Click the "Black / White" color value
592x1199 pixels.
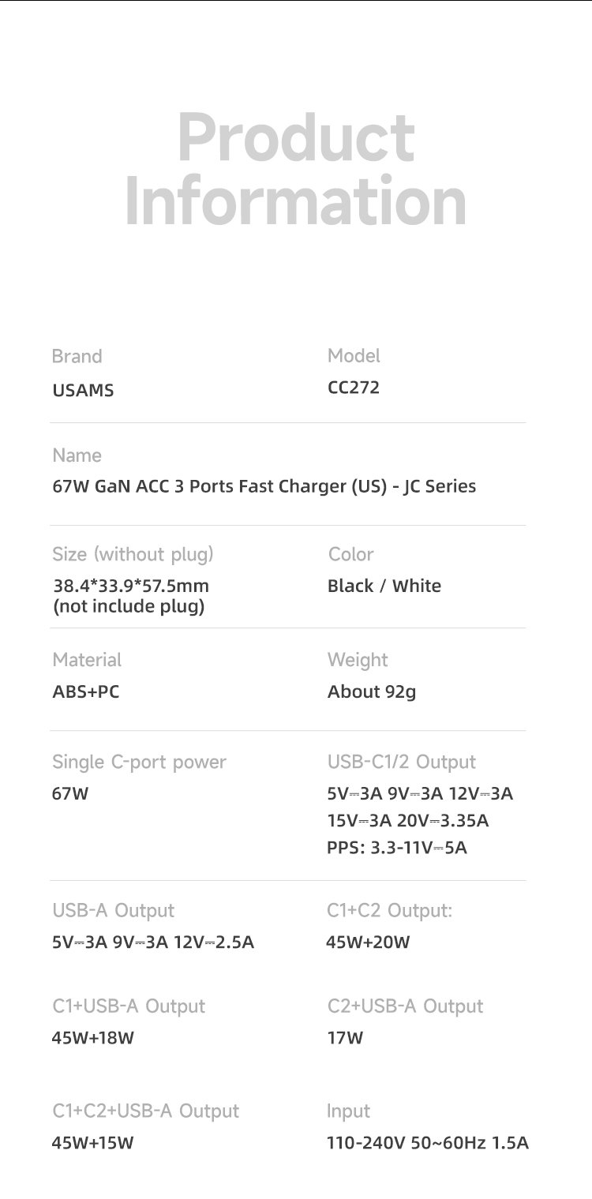384,586
